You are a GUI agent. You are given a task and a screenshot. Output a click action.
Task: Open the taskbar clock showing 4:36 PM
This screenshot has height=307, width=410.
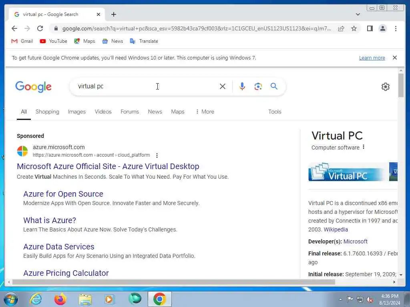pos(390,299)
